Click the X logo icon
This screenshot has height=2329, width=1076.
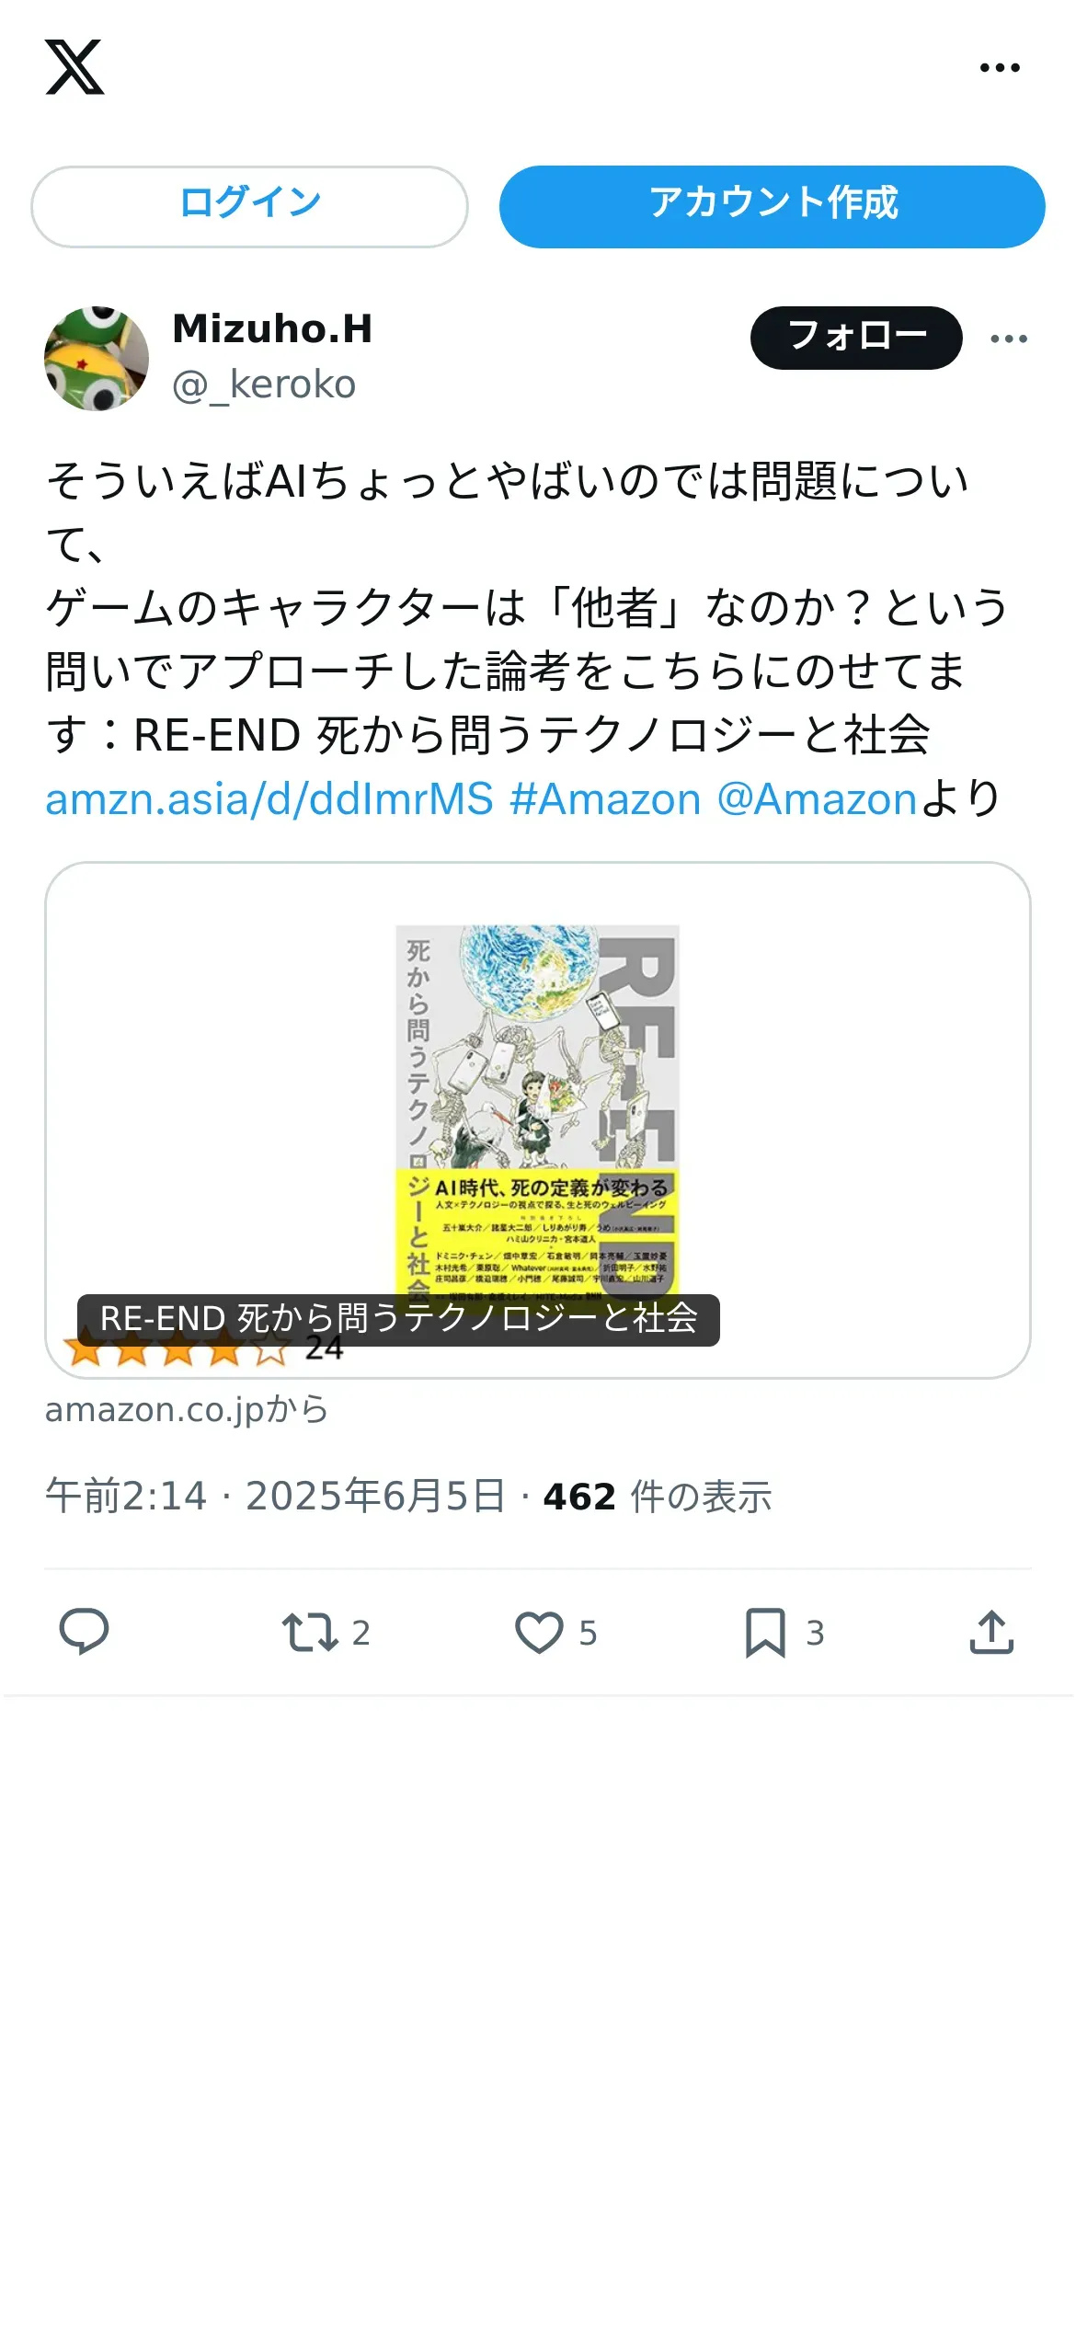coord(74,67)
